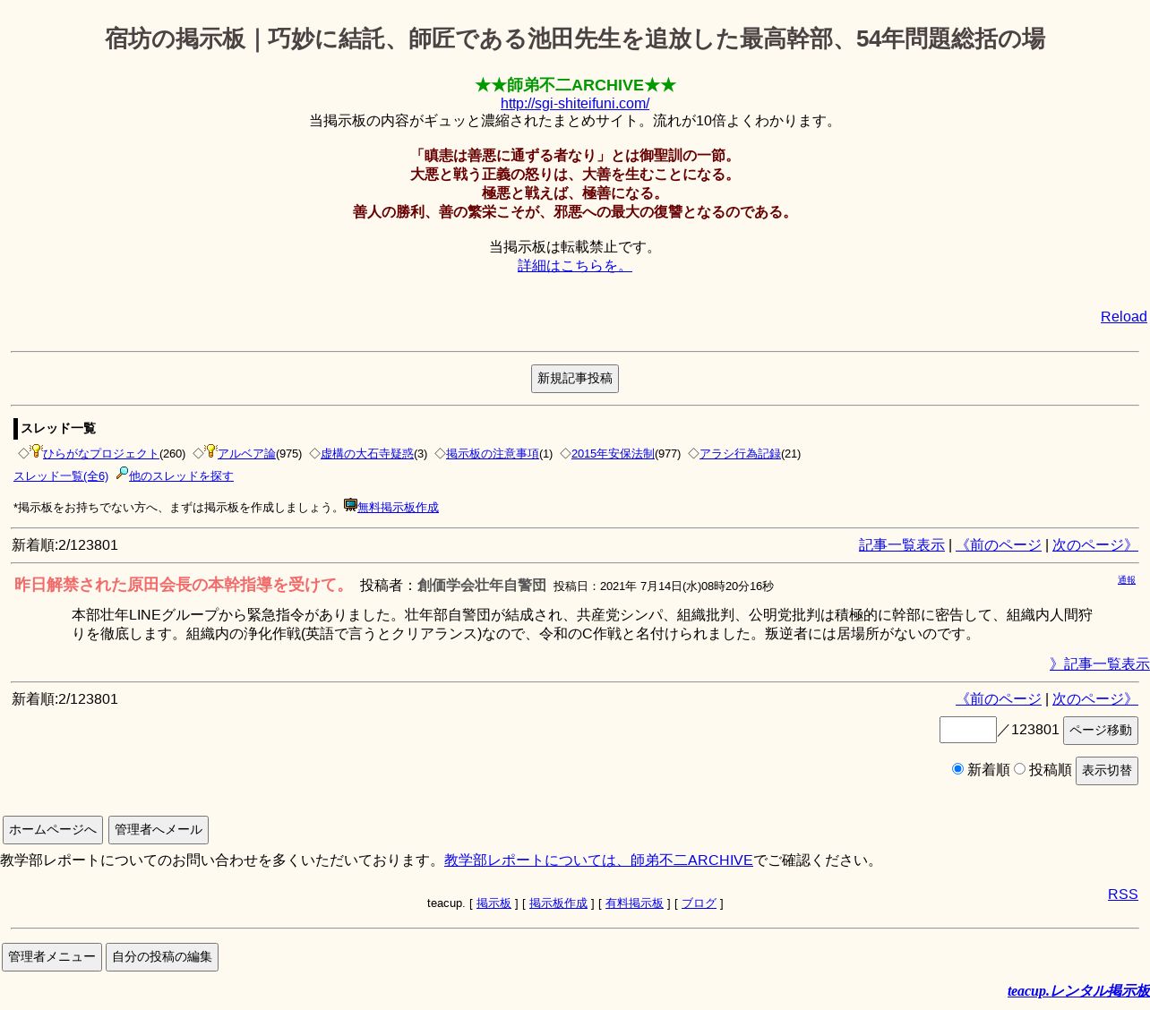Open teacup.レンタル掲示板 link
Viewport: 1150px width, 1010px height.
click(1078, 991)
